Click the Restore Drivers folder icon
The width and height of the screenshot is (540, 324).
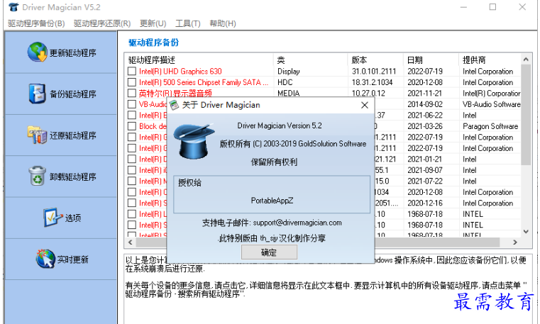coord(37,135)
